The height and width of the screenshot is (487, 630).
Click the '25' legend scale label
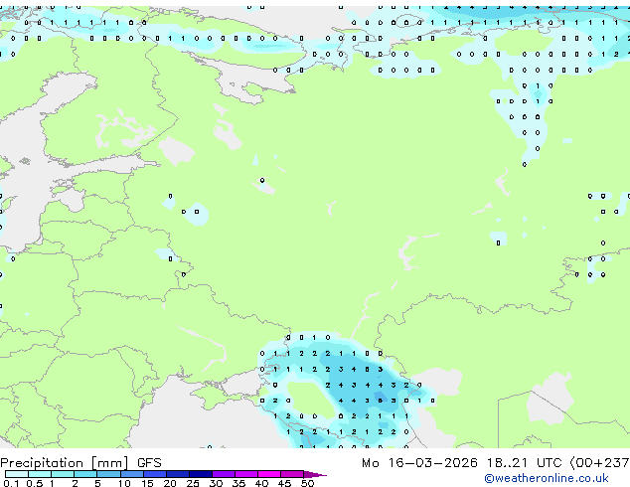193,483
